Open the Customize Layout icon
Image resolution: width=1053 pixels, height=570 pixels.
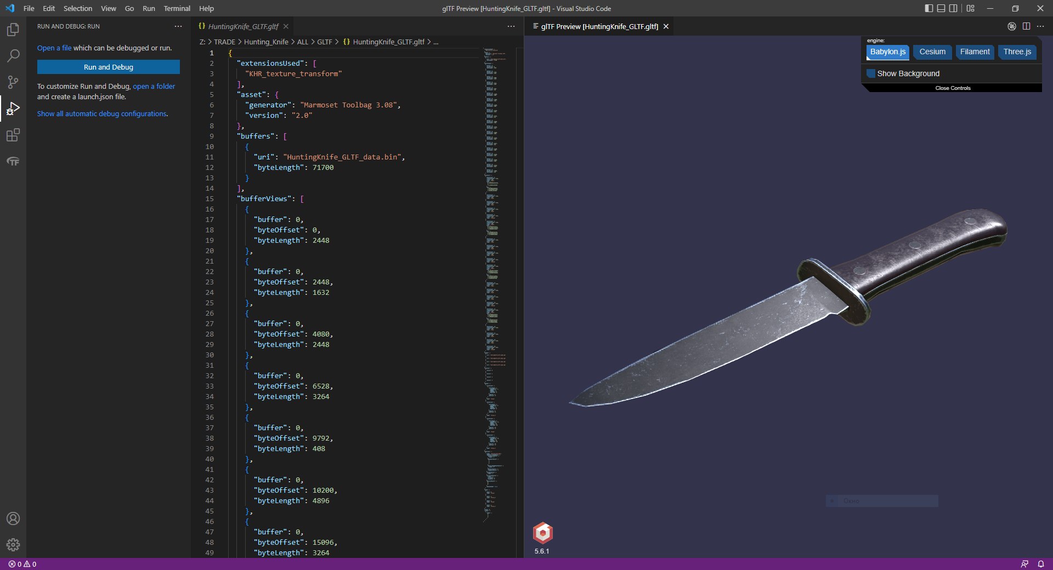(971, 8)
